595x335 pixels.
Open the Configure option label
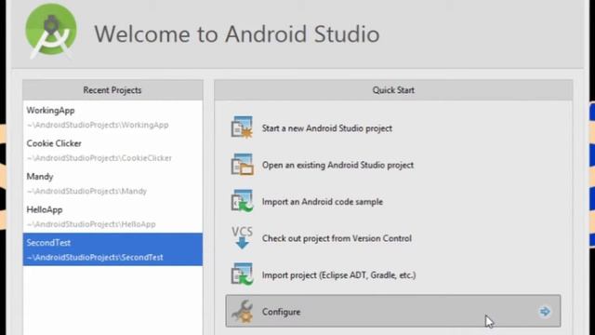(x=281, y=312)
